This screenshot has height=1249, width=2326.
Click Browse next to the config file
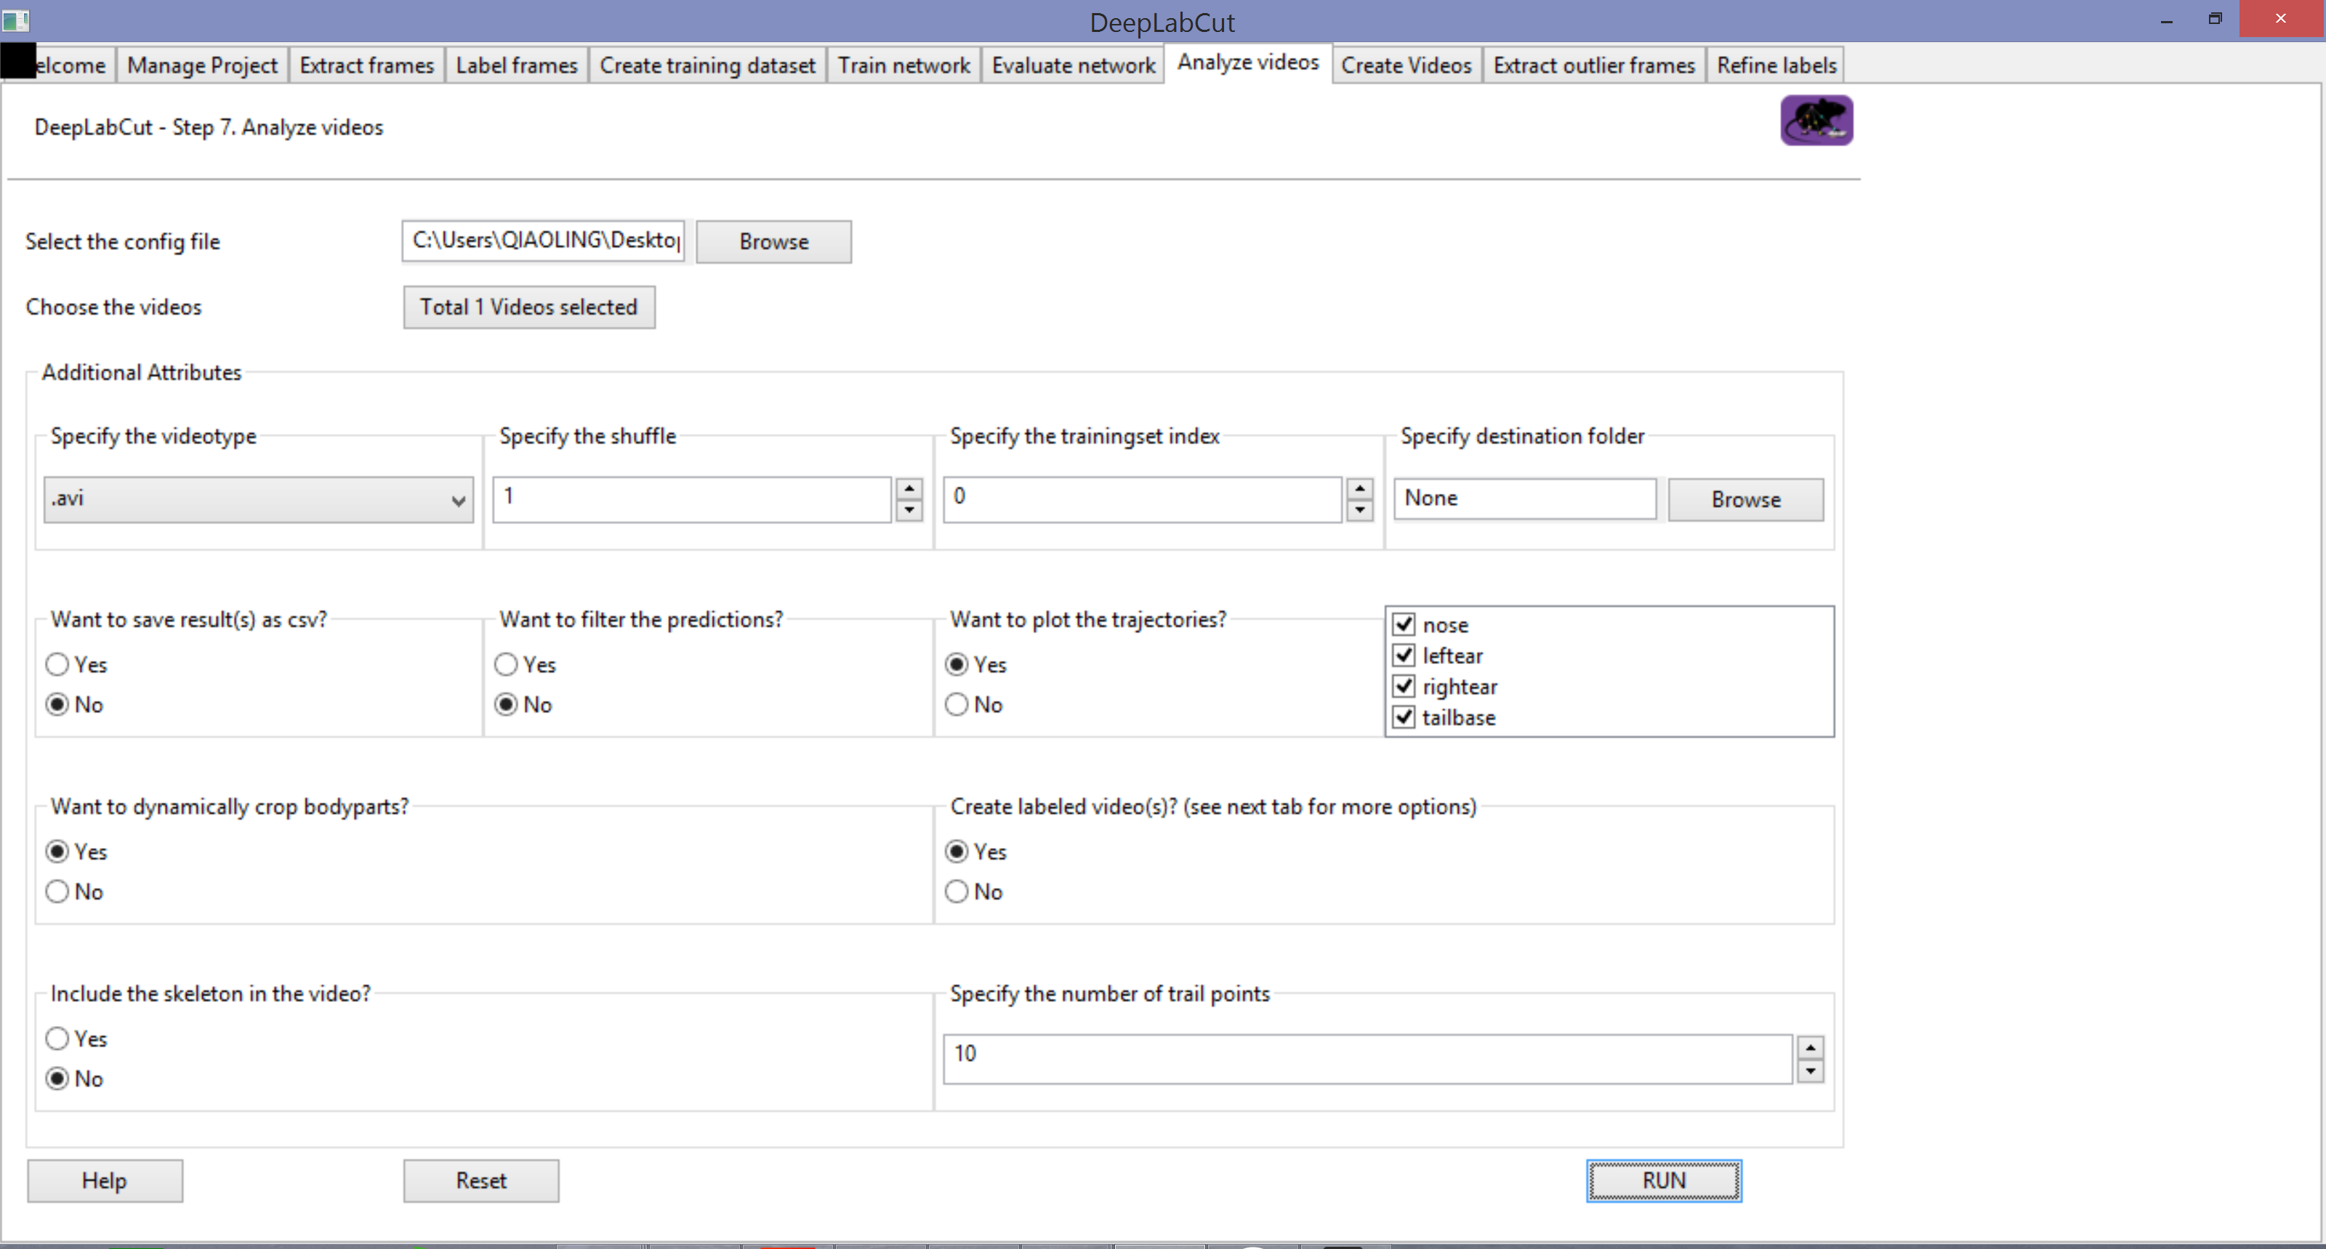(773, 241)
